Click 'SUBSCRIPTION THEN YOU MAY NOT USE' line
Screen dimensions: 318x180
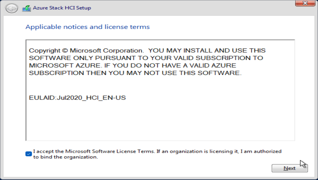135,73
